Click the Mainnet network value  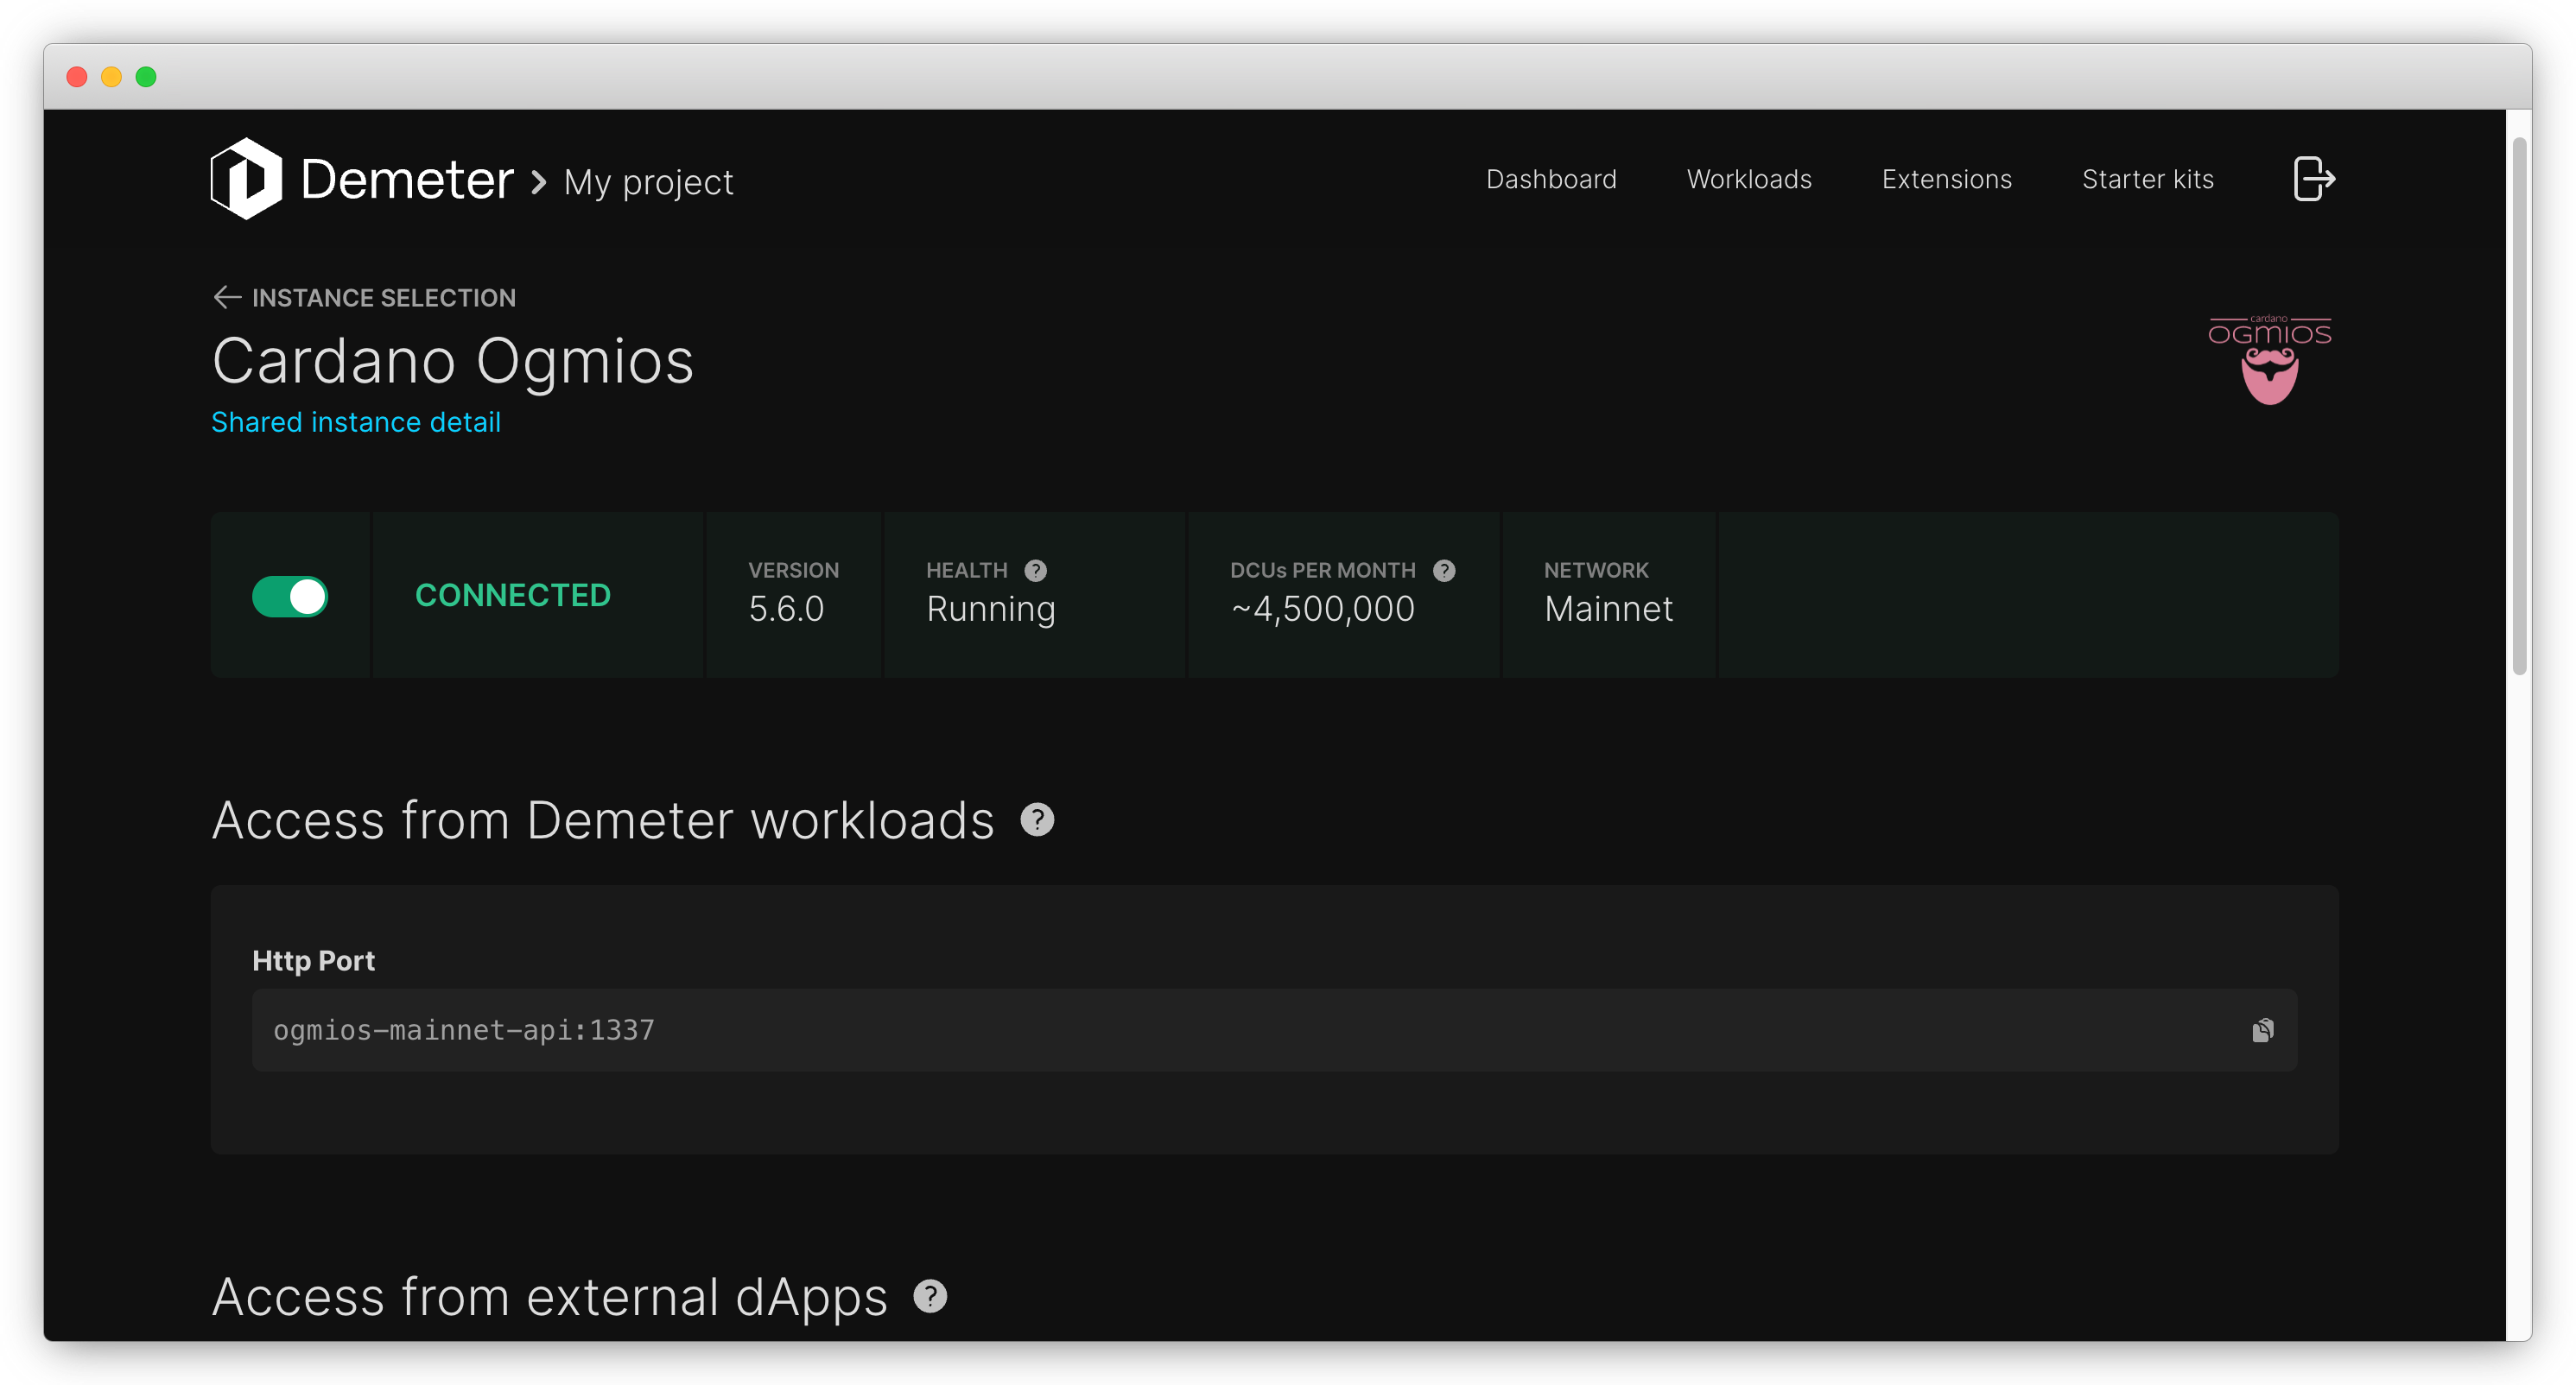[x=1608, y=609]
